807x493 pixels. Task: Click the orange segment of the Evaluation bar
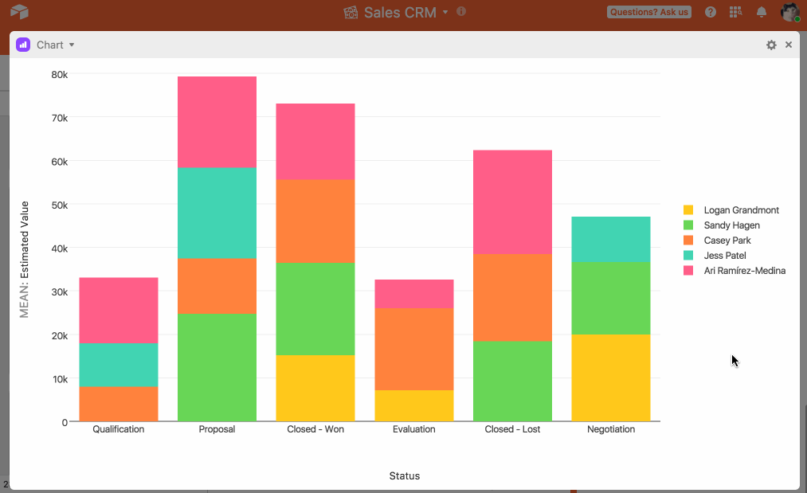(413, 350)
